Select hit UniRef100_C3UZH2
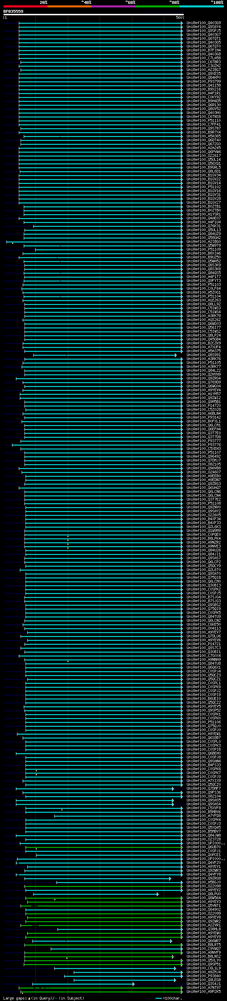This screenshot has width=227, height=1001. [204, 66]
